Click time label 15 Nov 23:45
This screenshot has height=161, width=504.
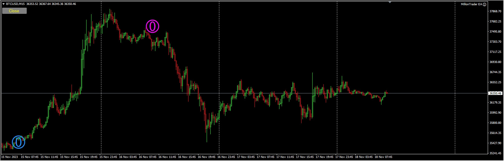(108, 157)
